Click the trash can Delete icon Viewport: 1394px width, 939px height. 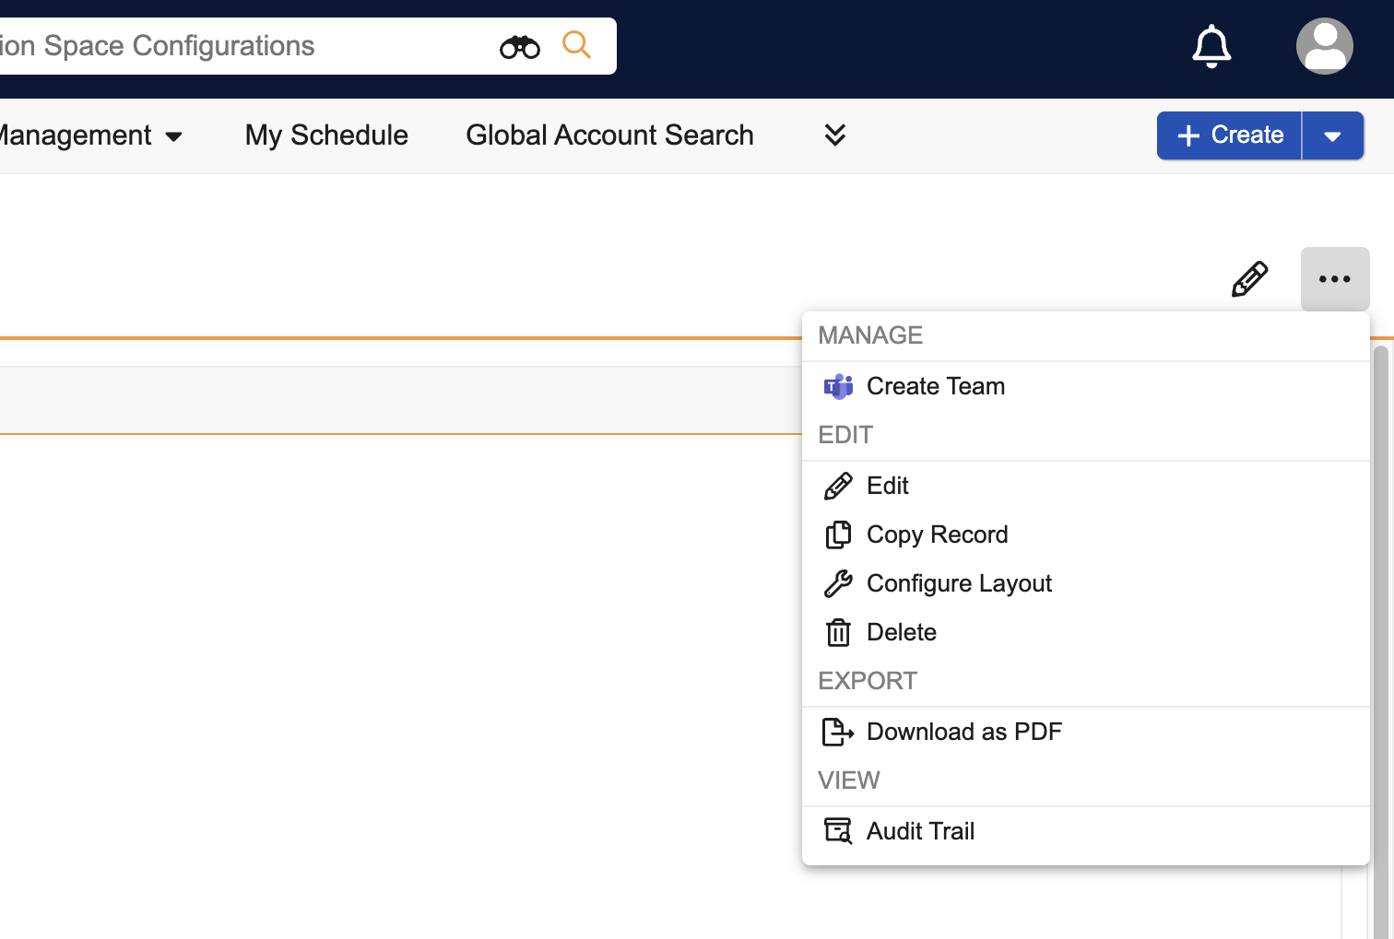(x=838, y=633)
